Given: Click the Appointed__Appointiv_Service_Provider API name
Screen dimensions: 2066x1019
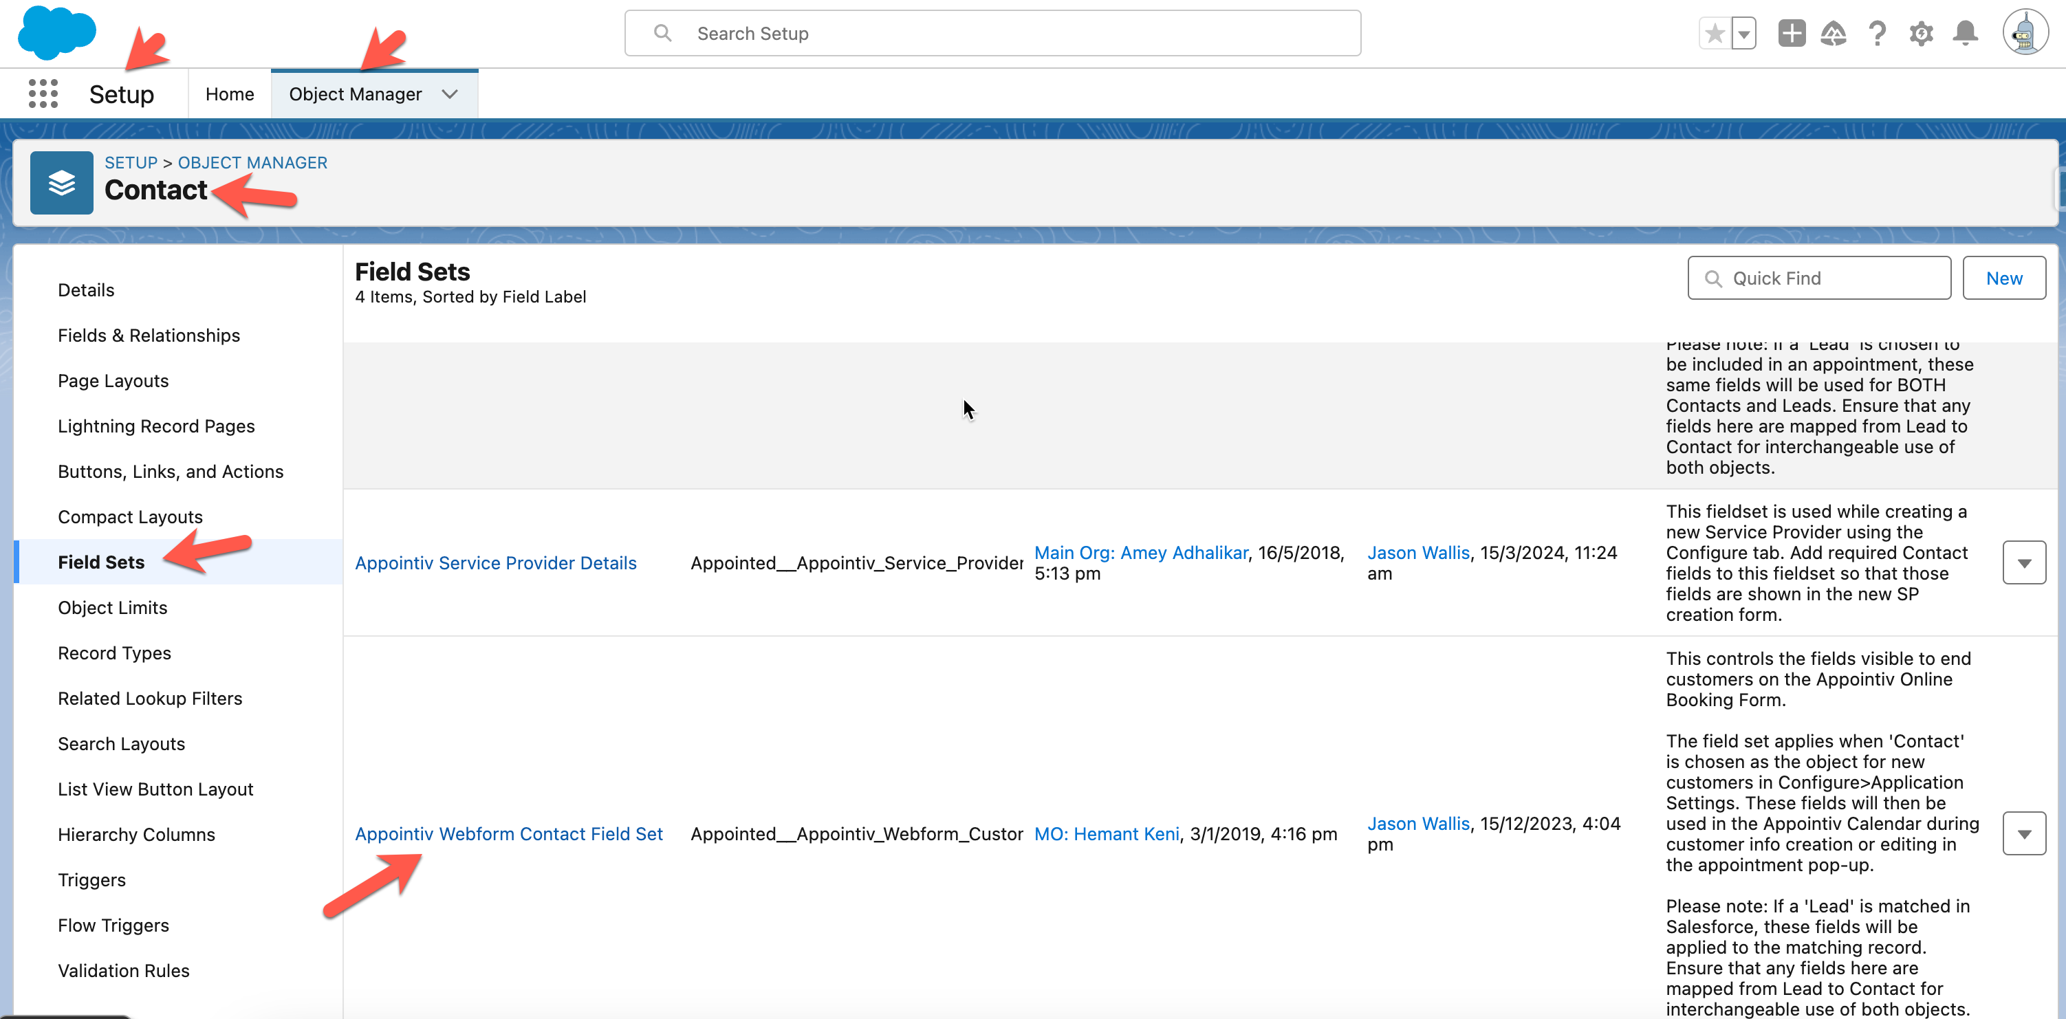Looking at the screenshot, I should point(856,563).
